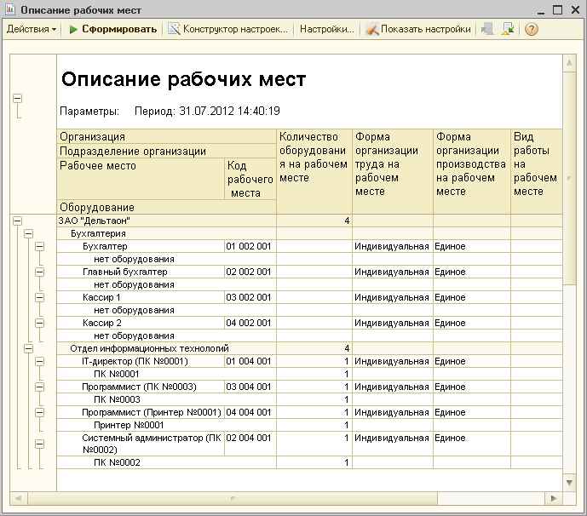Collapse the report header parameters group

coord(17,99)
